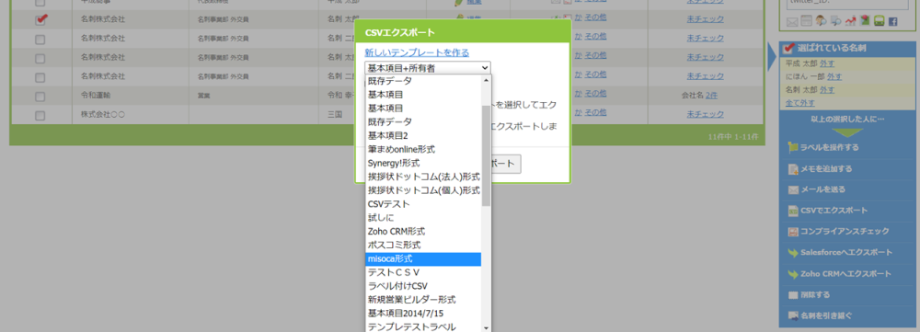Choose 挨拶状ドットコム(個人)形式 option

[423, 190]
